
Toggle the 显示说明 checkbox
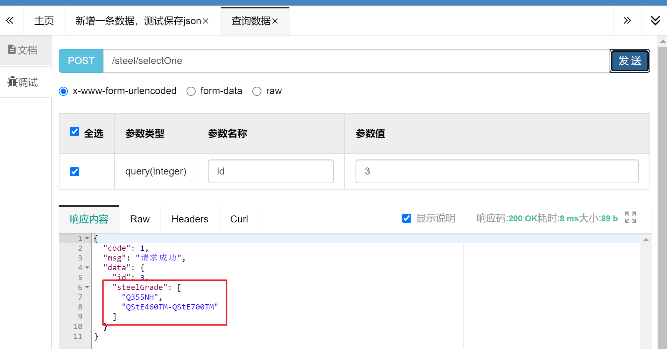coord(407,218)
